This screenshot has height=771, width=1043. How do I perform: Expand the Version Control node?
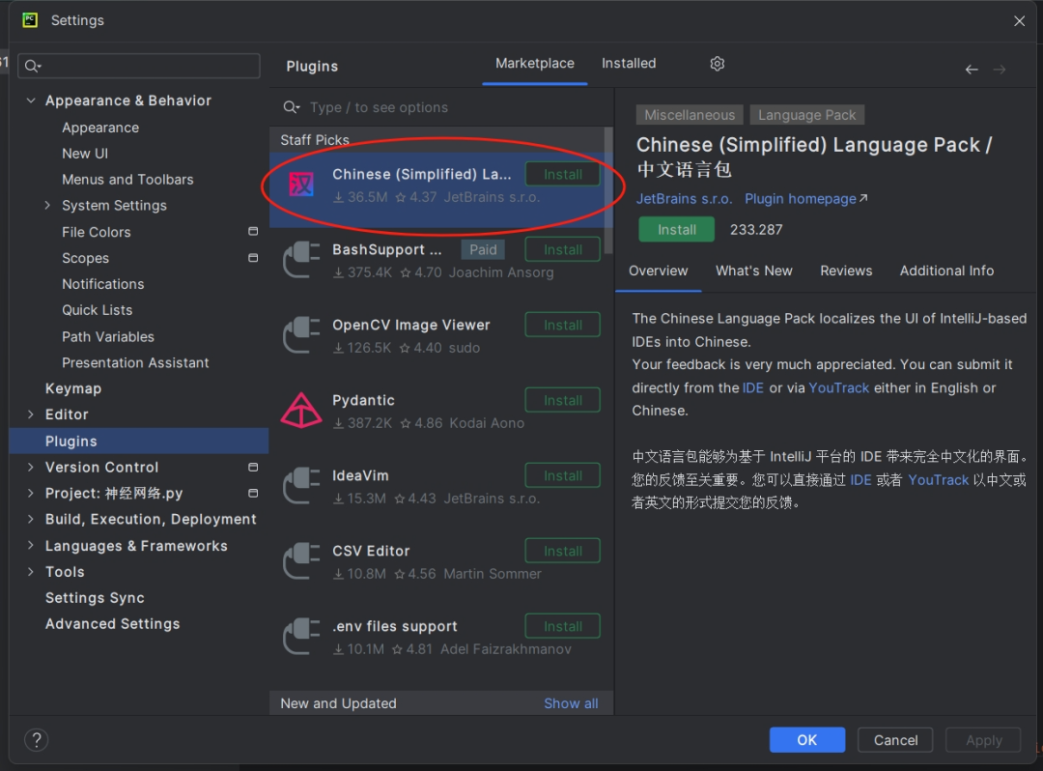click(31, 467)
